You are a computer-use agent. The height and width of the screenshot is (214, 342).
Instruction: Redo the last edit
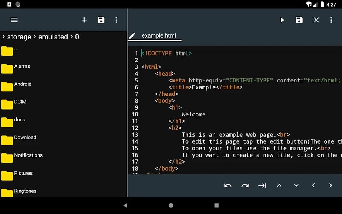[245, 186]
